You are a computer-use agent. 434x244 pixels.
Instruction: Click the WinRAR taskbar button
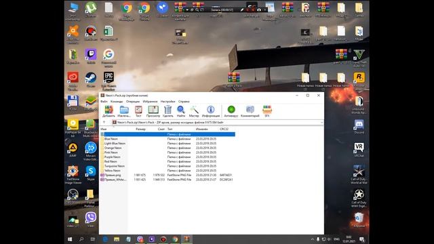(186, 239)
